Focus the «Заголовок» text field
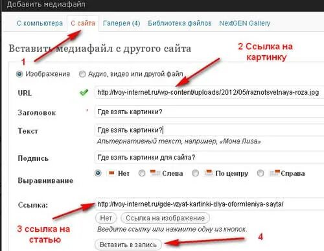Screen dimensions: 324x251 209,112
